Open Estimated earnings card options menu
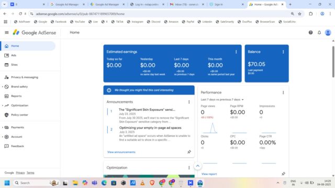 tap(236, 52)
